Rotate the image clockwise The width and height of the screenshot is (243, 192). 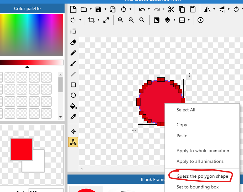[73, 20]
